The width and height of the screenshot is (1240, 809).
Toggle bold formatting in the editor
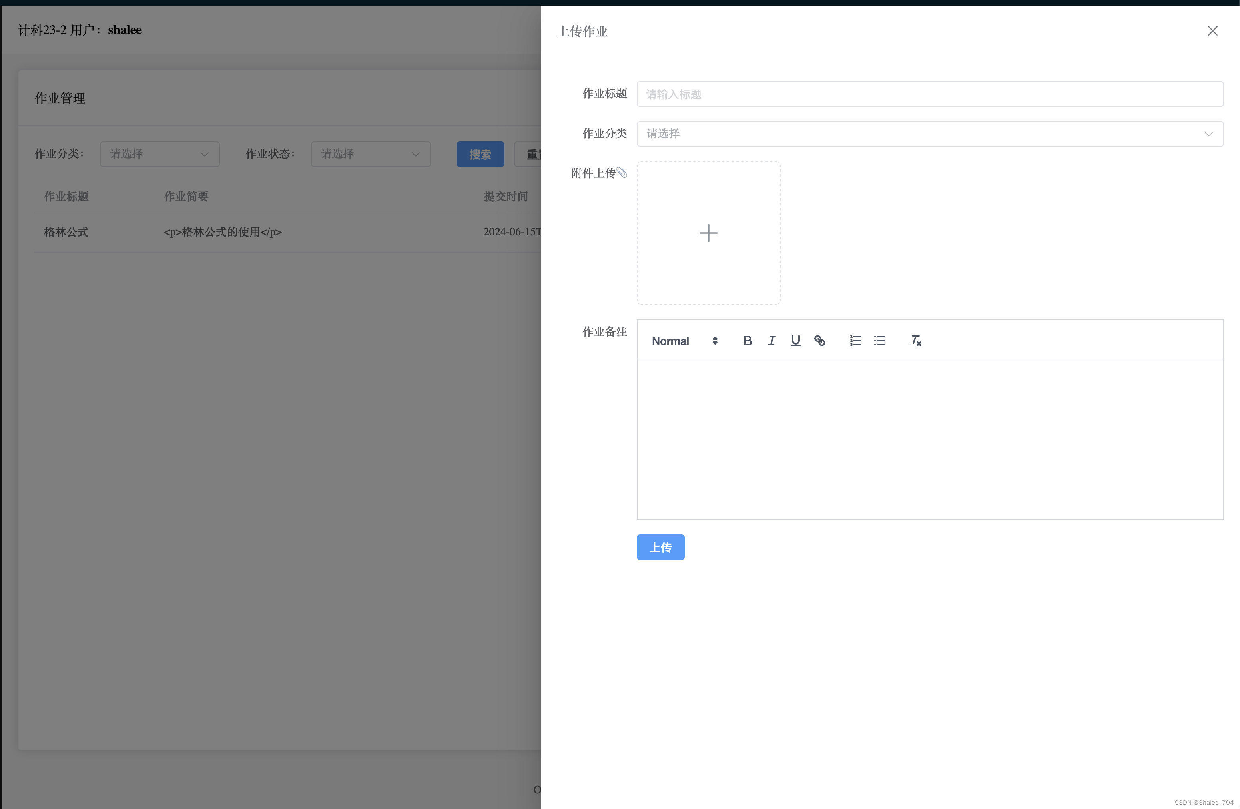747,341
